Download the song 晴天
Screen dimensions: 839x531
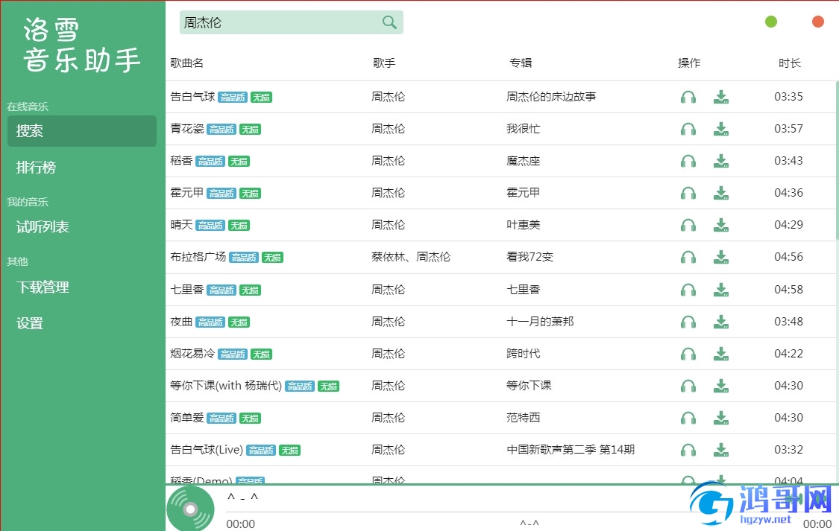720,226
